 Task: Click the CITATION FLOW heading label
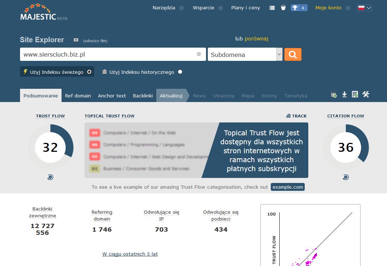[346, 116]
